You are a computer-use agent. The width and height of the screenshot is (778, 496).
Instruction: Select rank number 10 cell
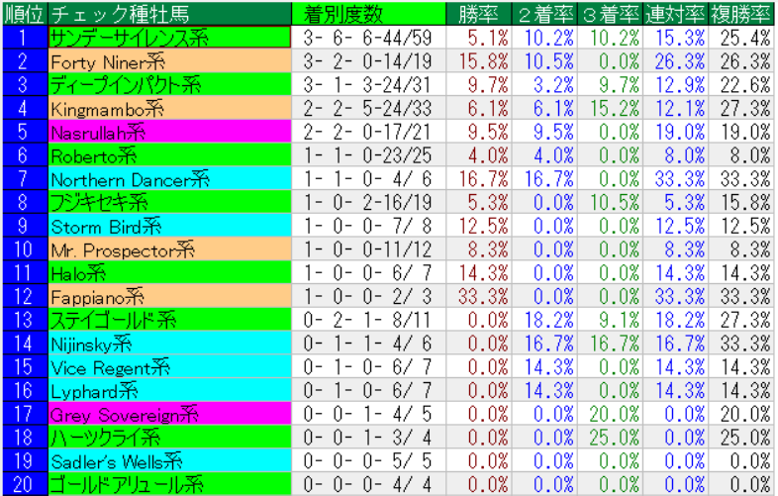pos(24,248)
